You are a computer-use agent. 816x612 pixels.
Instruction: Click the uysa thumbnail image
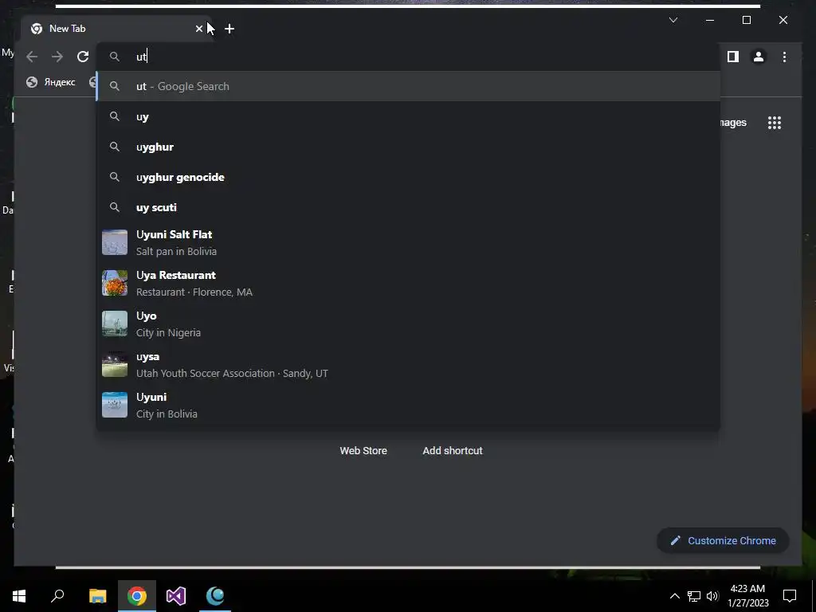(x=115, y=364)
